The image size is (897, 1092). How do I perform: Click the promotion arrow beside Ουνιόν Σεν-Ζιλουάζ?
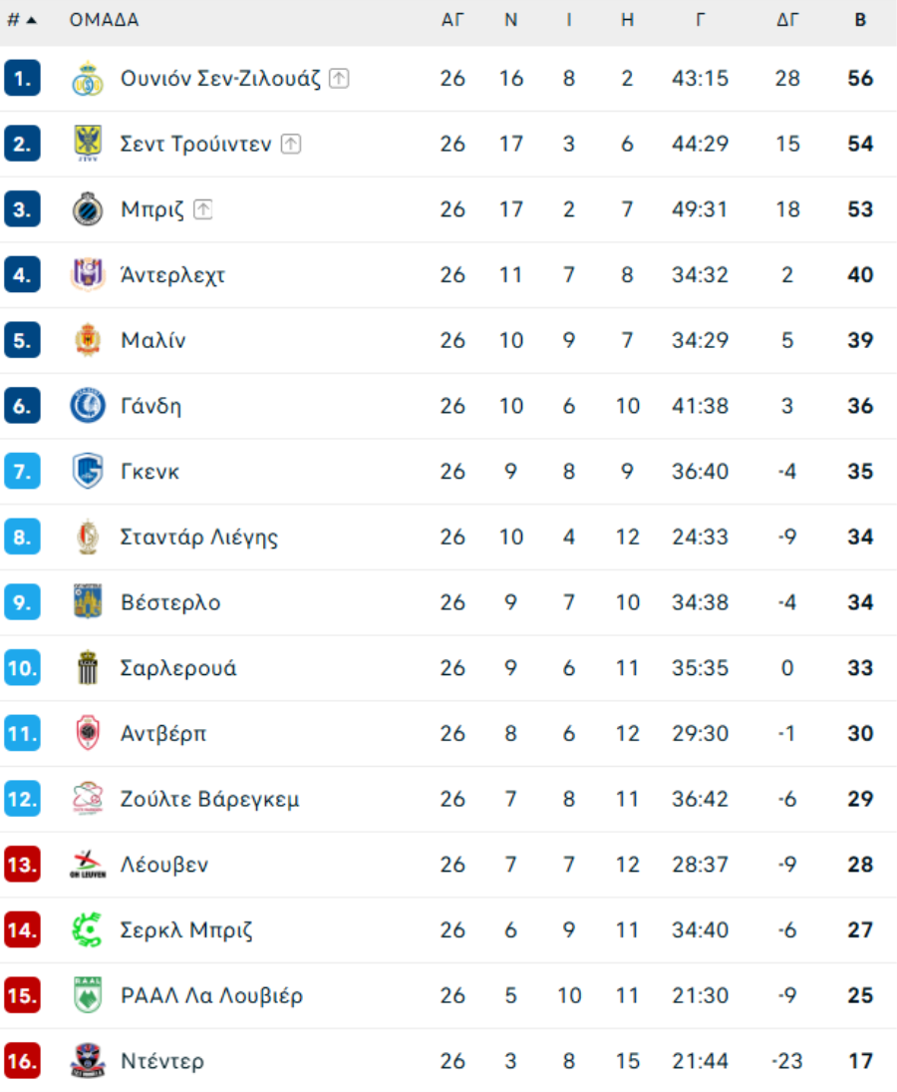pyautogui.click(x=339, y=79)
